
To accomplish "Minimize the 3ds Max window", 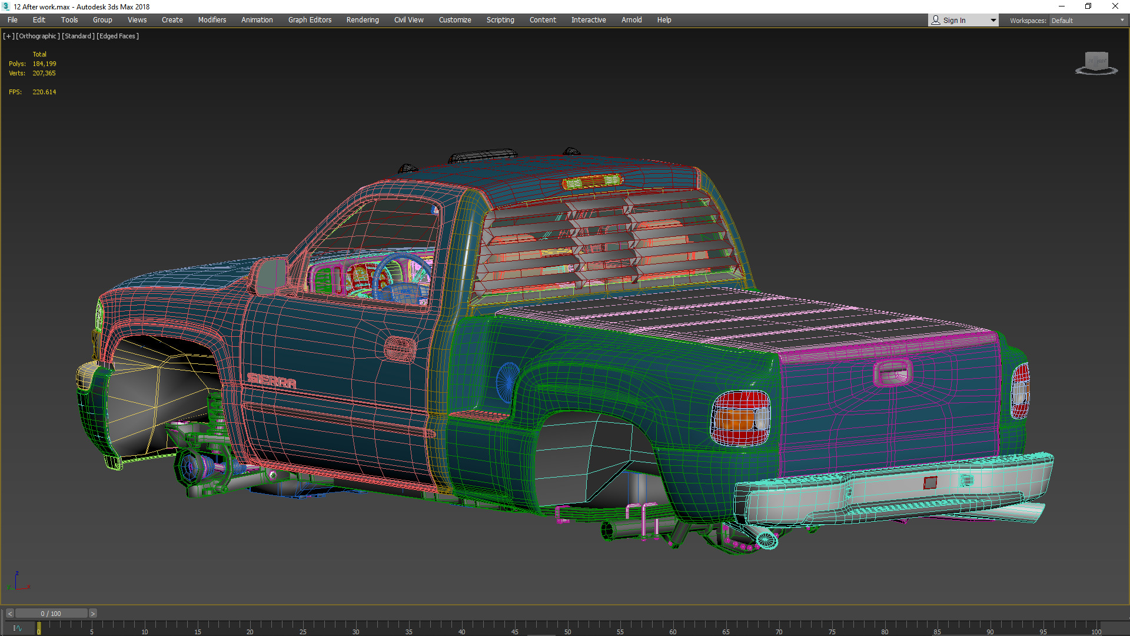I will 1061,6.
